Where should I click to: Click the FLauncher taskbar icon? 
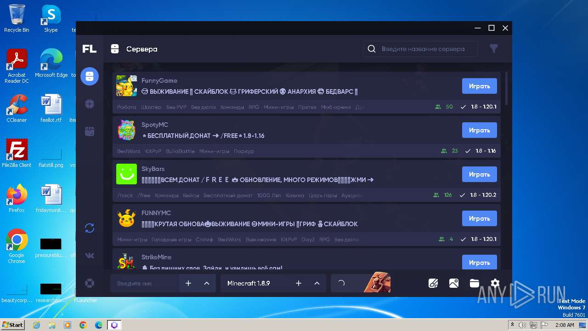pyautogui.click(x=114, y=325)
